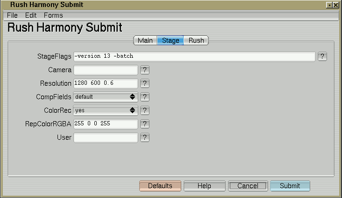Screen dimensions: 342x198
Task: Open the ColorRec dropdown
Action: (x=106, y=110)
